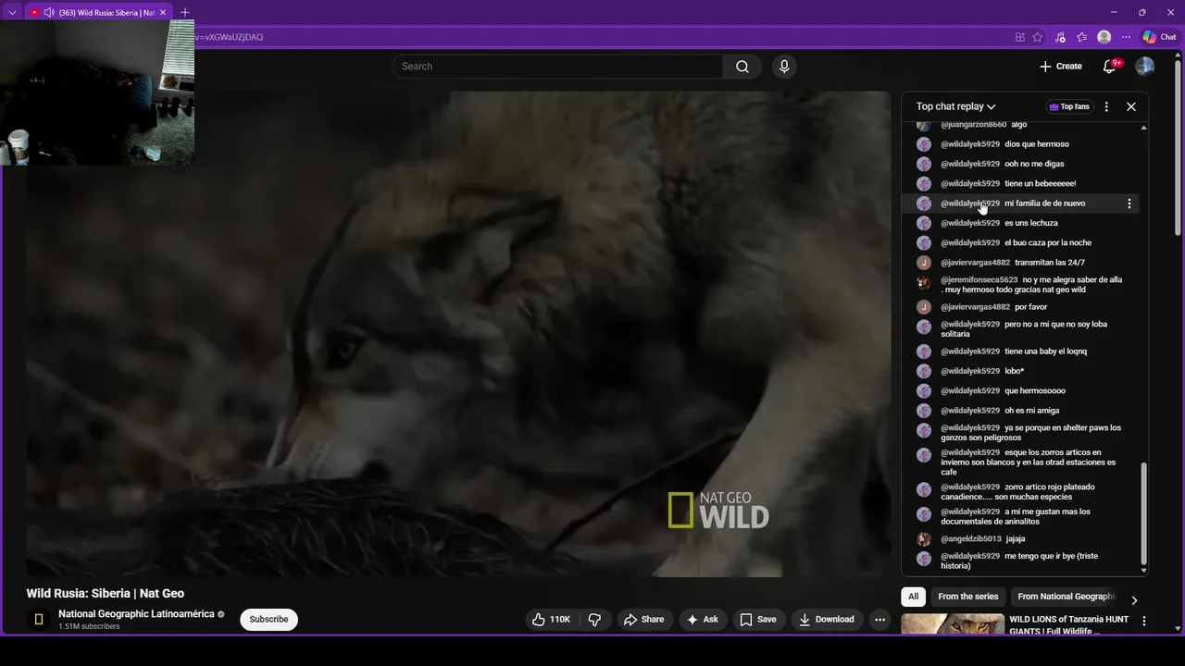Open Edge Favorites list icon
The height and width of the screenshot is (666, 1185).
click(1081, 37)
